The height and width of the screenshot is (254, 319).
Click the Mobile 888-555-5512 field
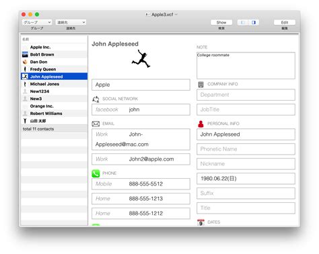141,184
